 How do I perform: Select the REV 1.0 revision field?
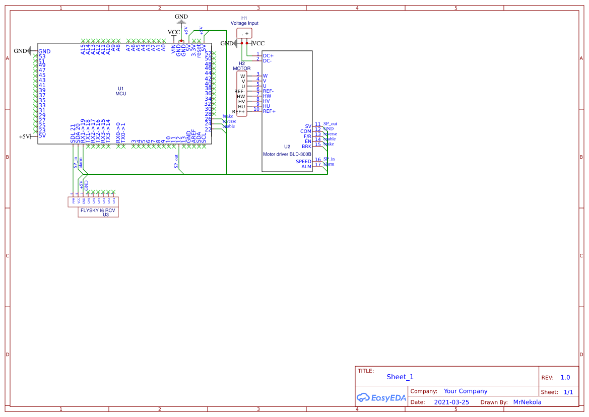point(564,377)
